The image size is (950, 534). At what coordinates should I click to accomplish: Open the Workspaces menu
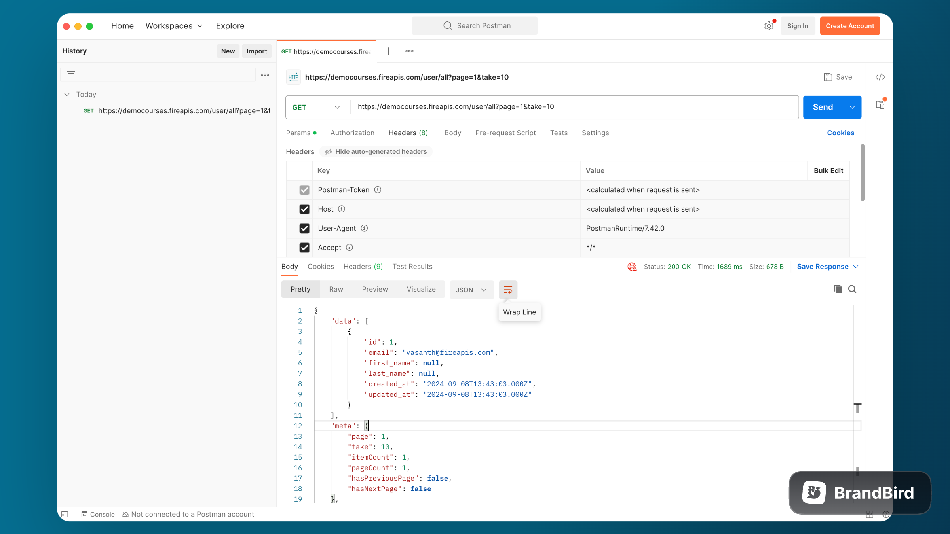pos(172,26)
